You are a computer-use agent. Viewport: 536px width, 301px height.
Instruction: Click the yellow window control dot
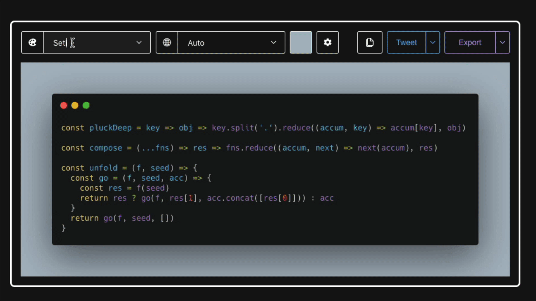[75, 105]
